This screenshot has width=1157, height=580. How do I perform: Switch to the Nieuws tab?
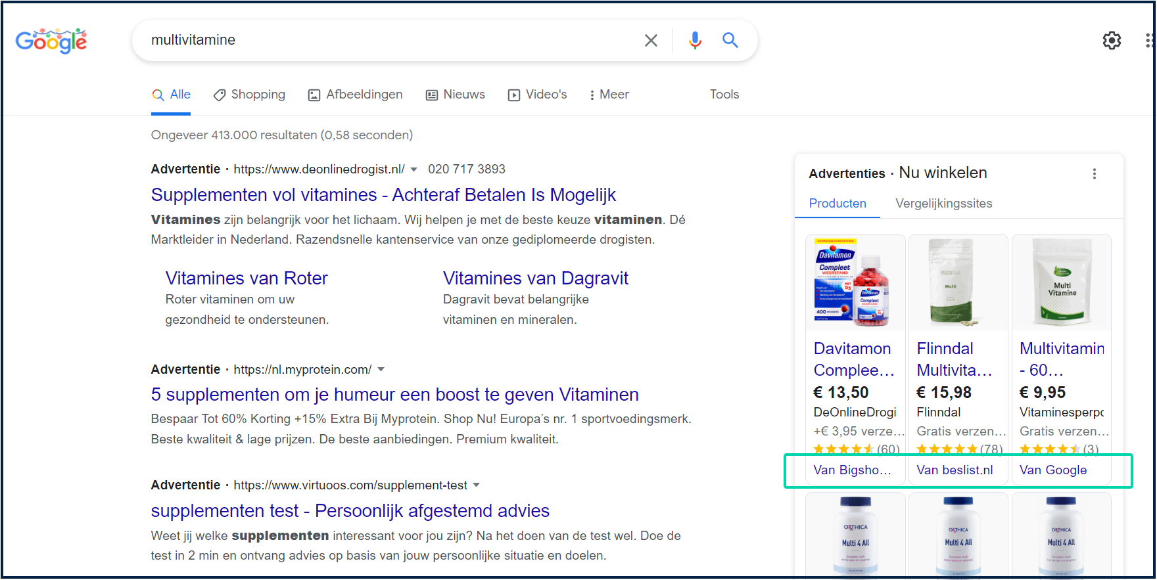pyautogui.click(x=455, y=95)
